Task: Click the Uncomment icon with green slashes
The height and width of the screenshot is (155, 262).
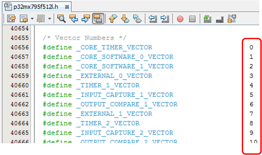Action: (207, 19)
